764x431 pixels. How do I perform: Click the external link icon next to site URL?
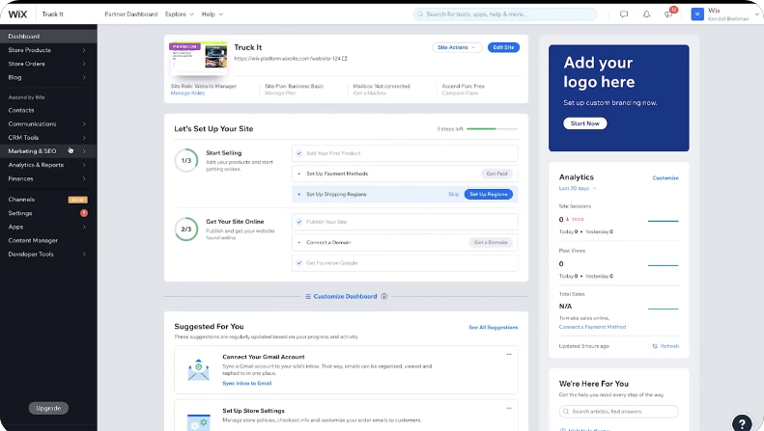coord(345,59)
